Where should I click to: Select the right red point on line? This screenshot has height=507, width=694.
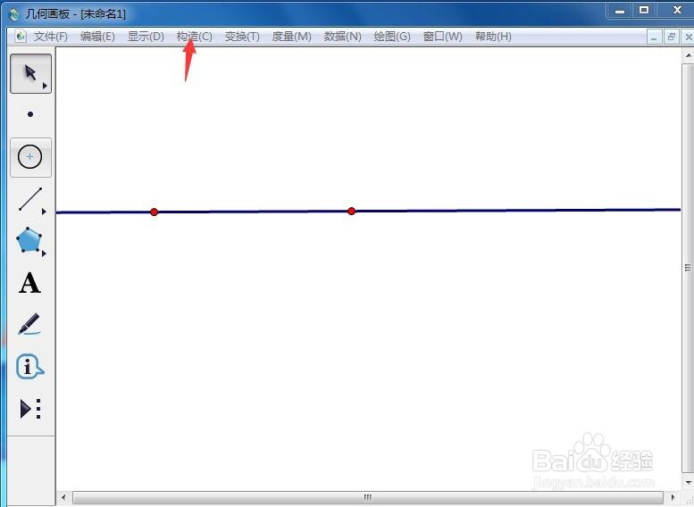coord(351,211)
